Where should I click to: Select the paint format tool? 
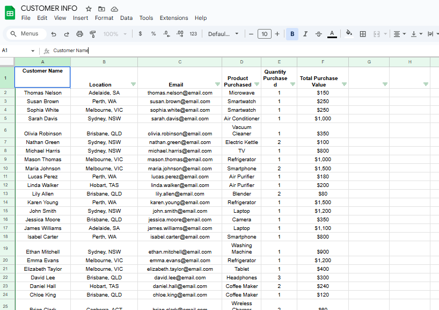(x=93, y=34)
